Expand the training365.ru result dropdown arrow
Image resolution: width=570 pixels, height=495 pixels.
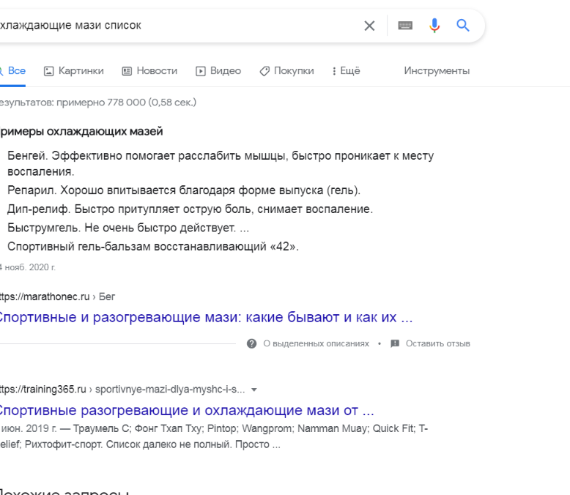point(254,390)
